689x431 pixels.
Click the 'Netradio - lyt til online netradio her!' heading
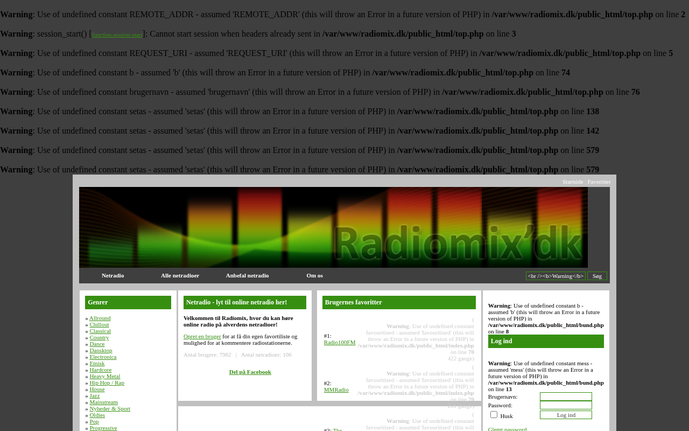pos(245,303)
